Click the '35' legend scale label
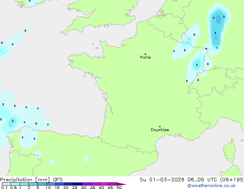The image size is (244, 189). [x=92, y=187]
